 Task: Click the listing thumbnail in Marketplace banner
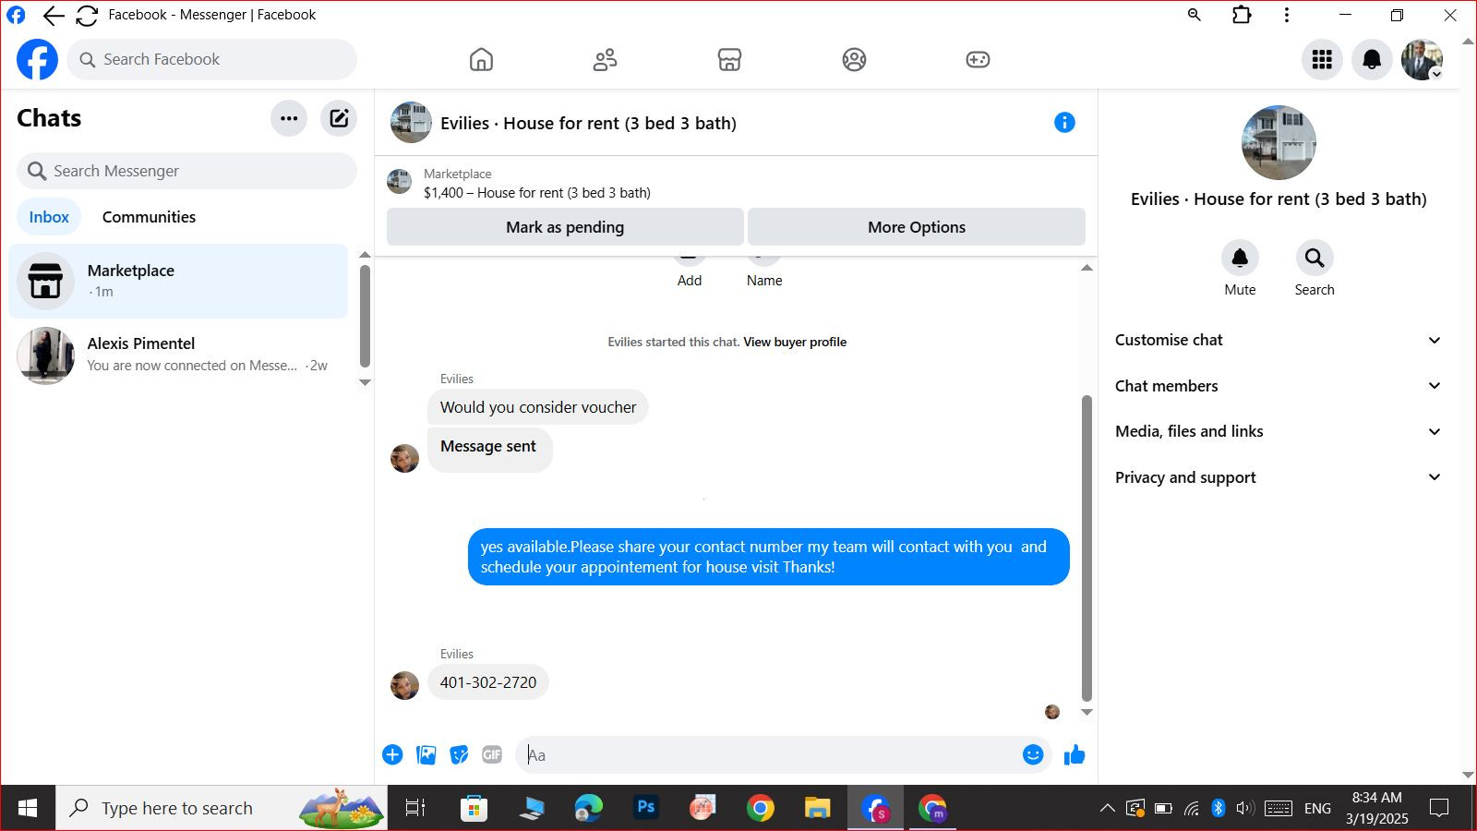(x=399, y=182)
